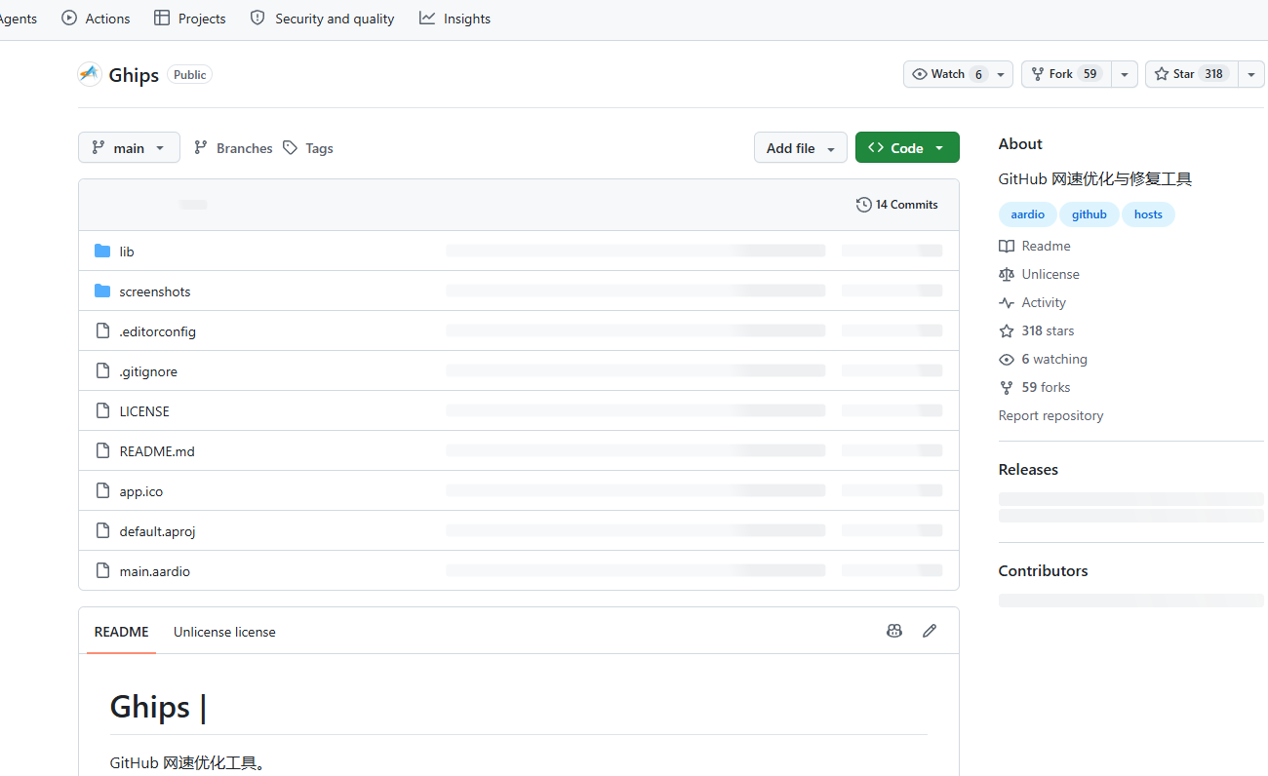
Task: Click the main.aardio file icon
Action: [x=102, y=571]
